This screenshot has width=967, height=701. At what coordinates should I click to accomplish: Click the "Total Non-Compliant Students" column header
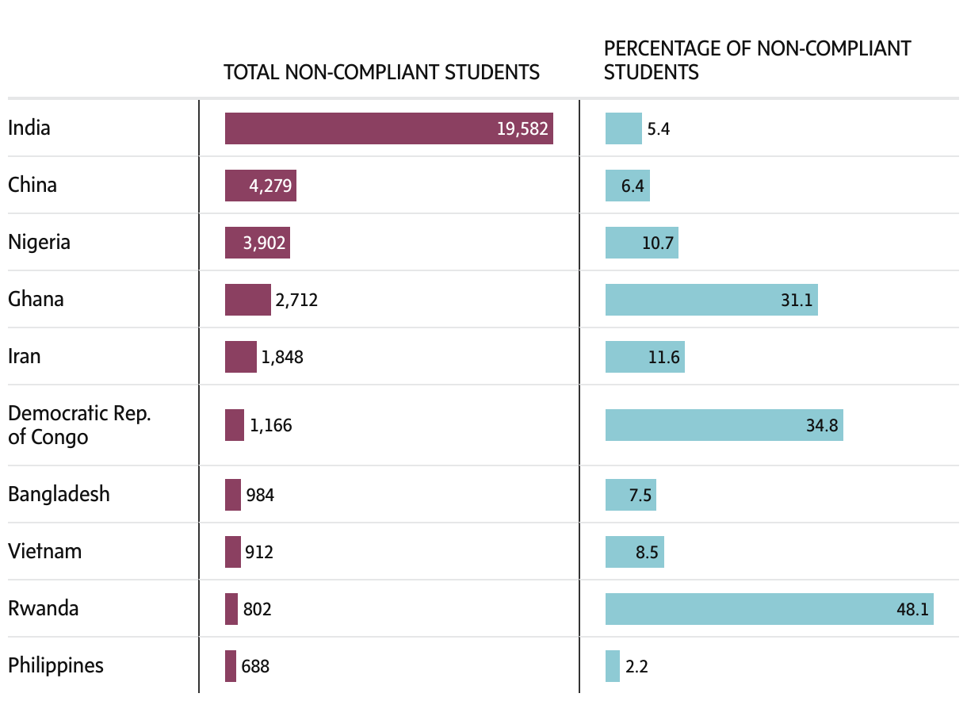[381, 72]
